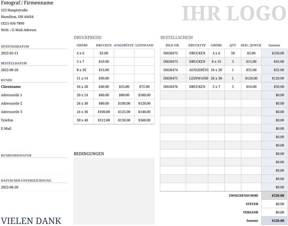288x226 pixels.
Task: Select the $45.00 line total
Action: click(x=274, y=62)
